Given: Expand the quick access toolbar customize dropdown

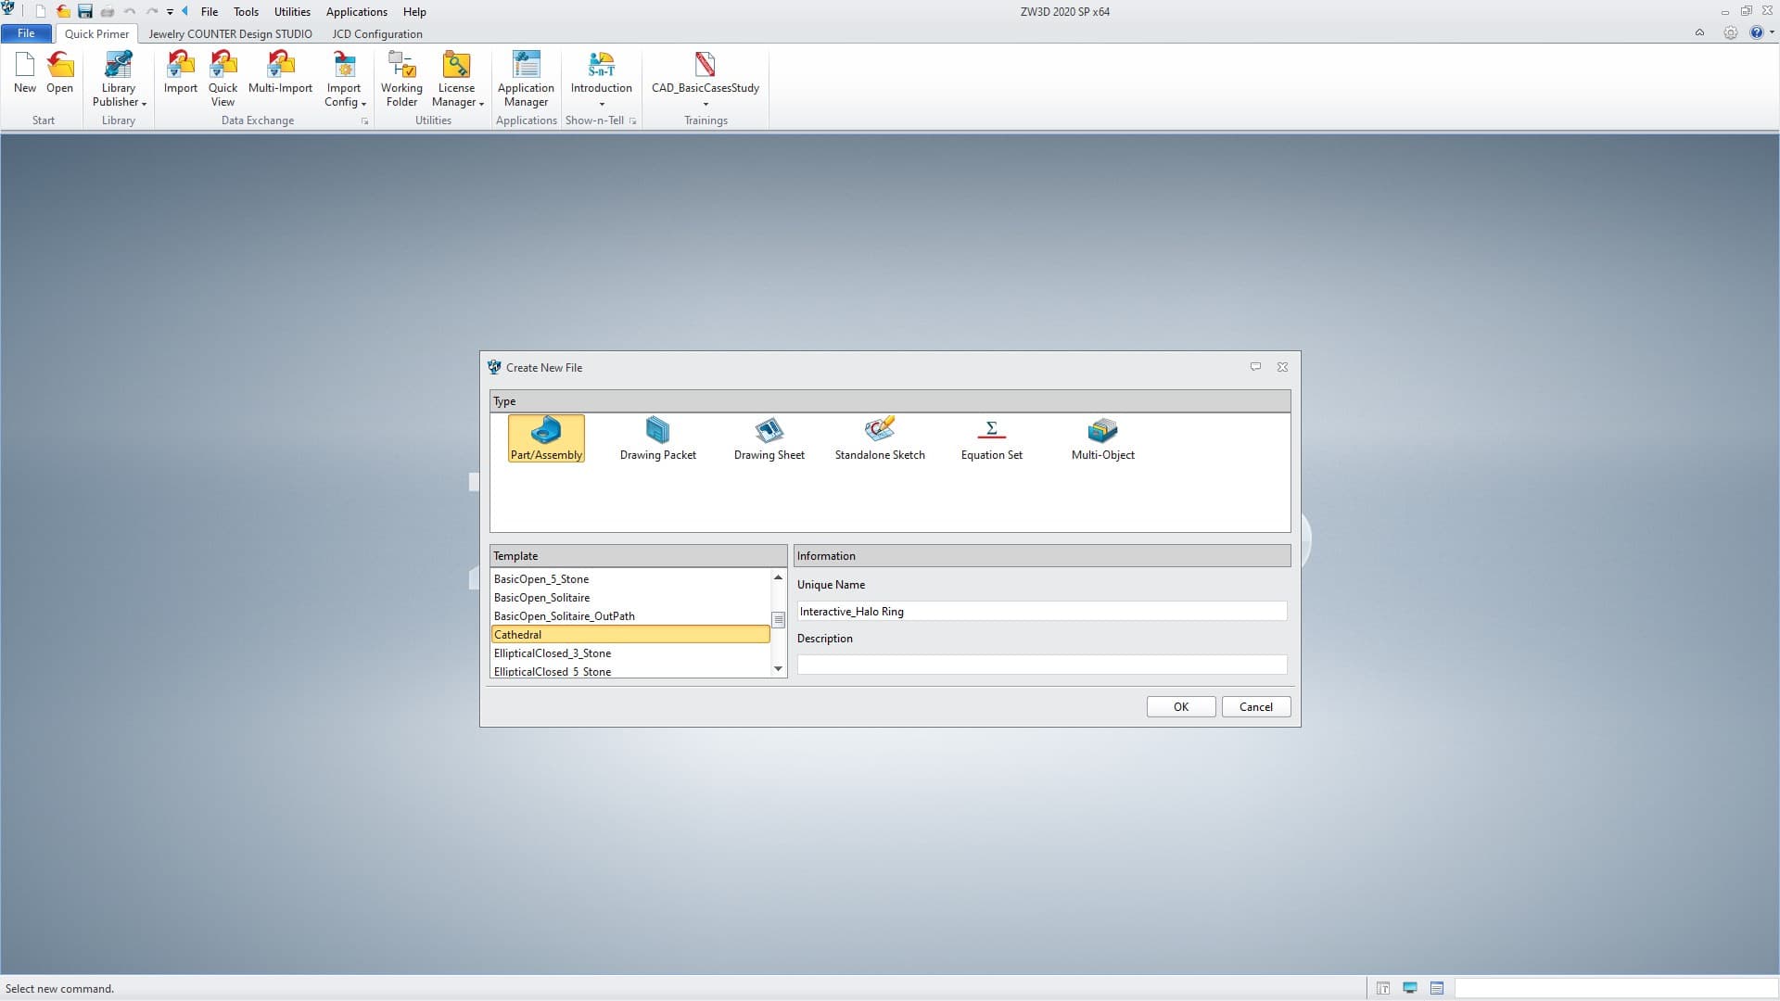Looking at the screenshot, I should click(x=170, y=12).
